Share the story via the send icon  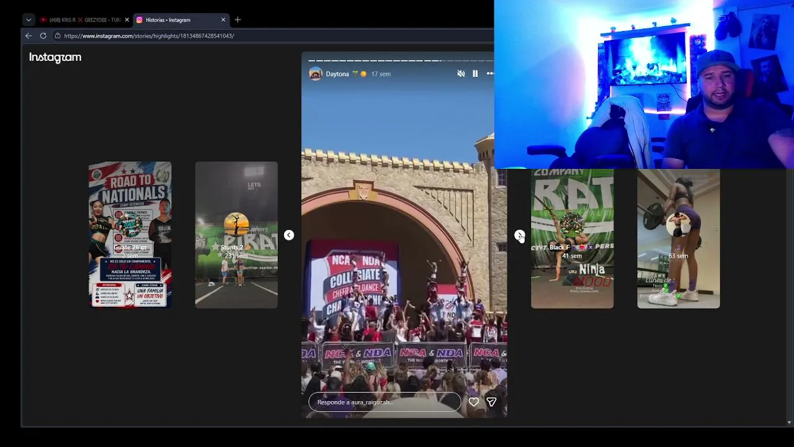point(491,402)
